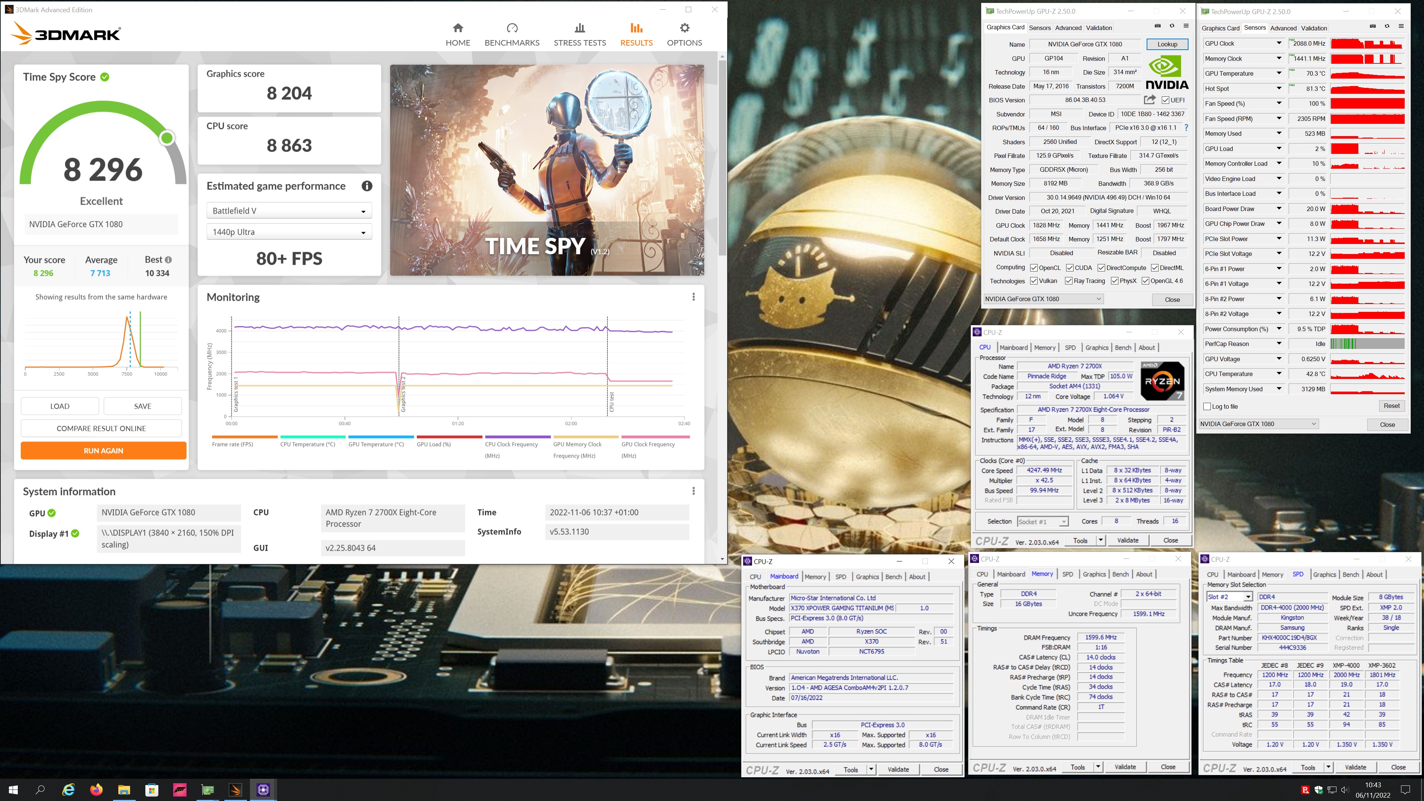Open Windows Start menu

coord(13,790)
